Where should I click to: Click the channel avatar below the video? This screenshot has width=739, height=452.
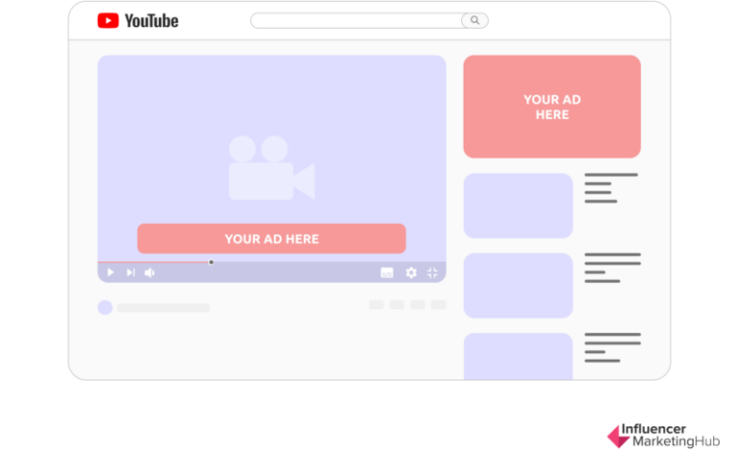coord(105,308)
